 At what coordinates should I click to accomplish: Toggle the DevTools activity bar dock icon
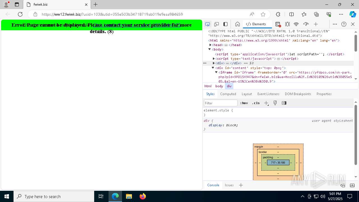point(225,24)
